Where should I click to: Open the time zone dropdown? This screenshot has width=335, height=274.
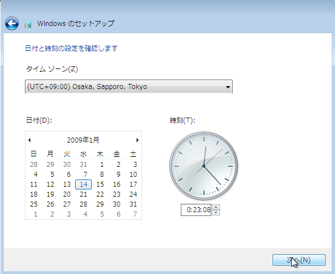pyautogui.click(x=129, y=87)
